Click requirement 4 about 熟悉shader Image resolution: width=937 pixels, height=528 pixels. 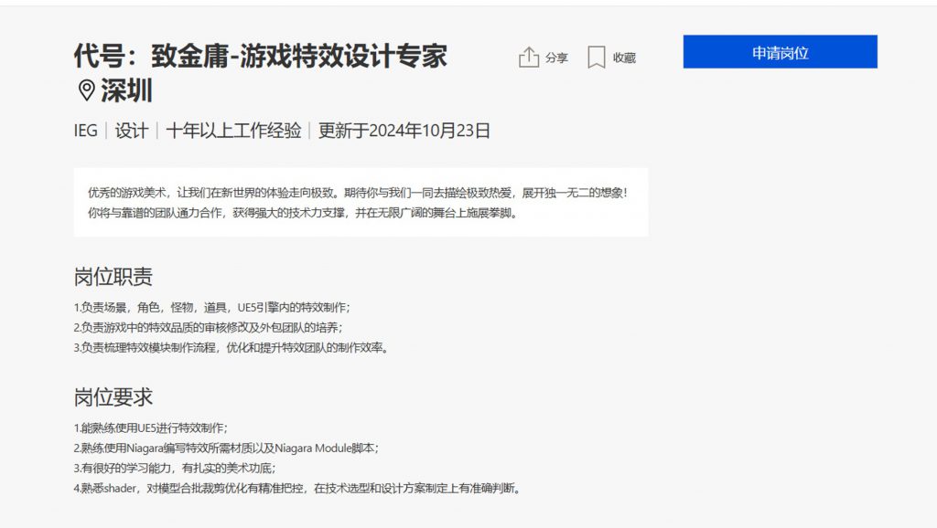[x=297, y=489]
